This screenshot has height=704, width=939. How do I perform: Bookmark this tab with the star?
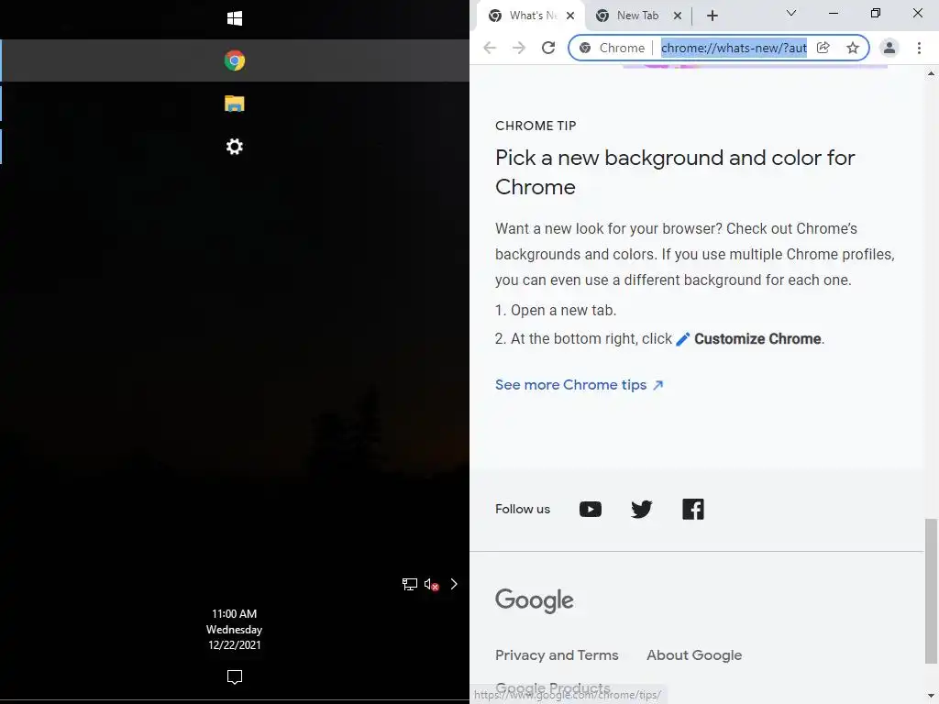point(853,48)
